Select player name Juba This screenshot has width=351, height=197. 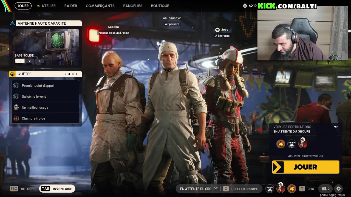pyautogui.click(x=225, y=30)
